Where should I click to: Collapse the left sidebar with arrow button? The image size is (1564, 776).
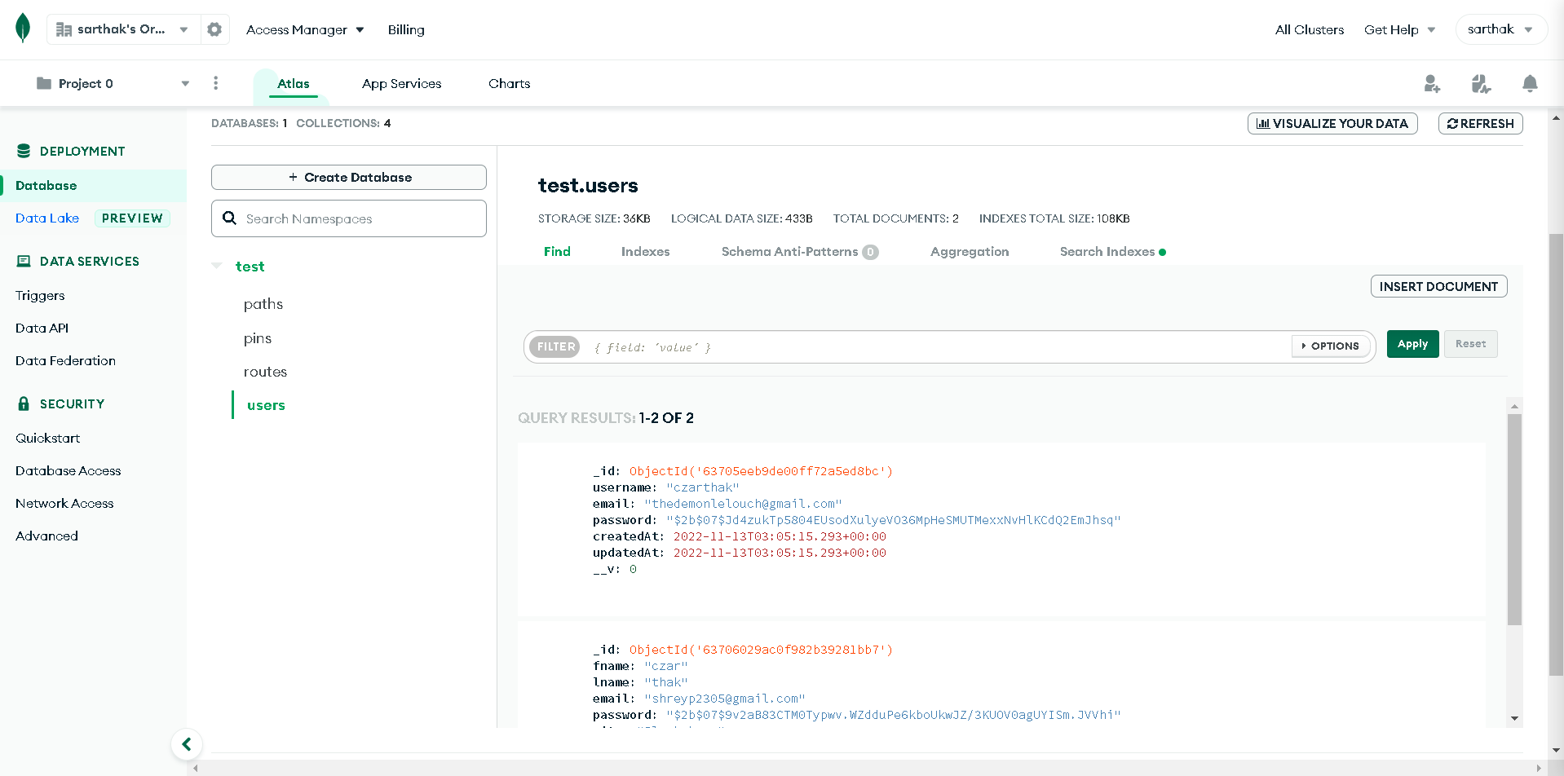coord(187,744)
